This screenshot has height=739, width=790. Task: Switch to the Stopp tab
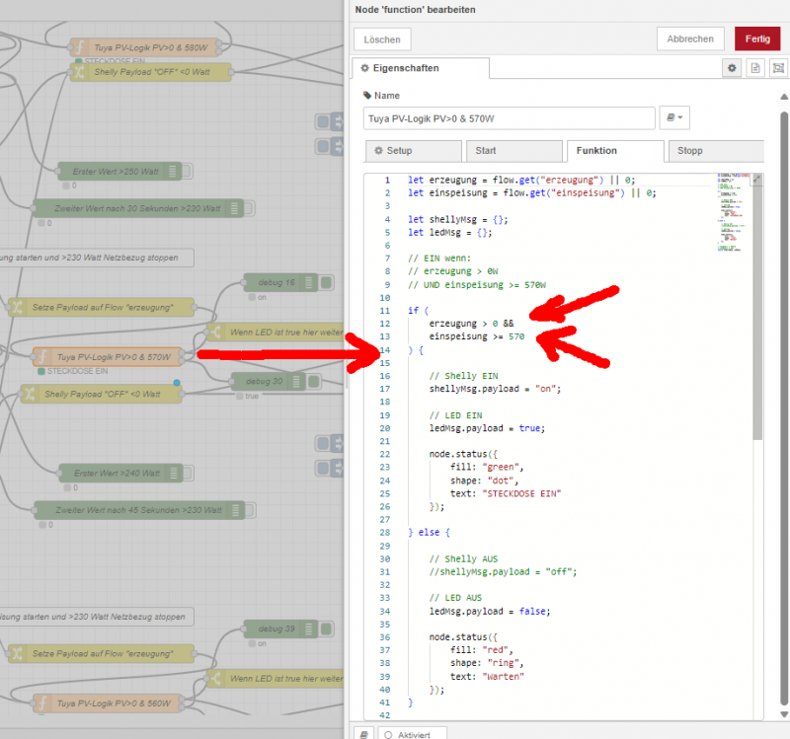717,151
